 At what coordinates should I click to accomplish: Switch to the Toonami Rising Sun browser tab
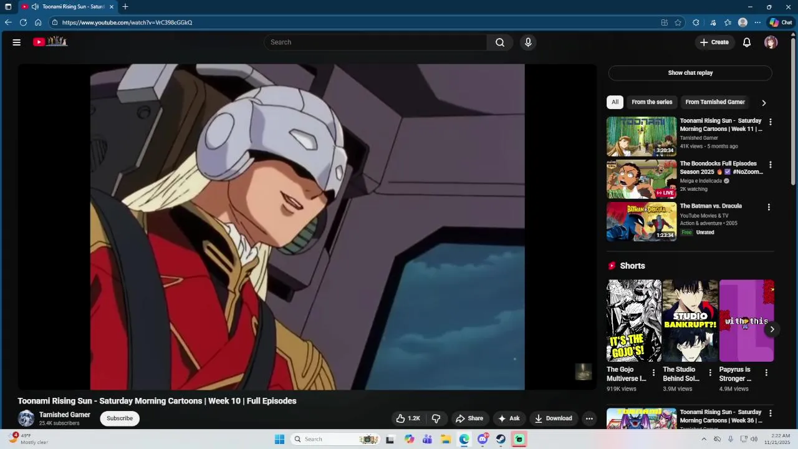[67, 7]
